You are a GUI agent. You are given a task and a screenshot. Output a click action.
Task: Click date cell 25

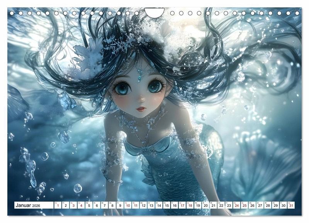(x=244, y=206)
